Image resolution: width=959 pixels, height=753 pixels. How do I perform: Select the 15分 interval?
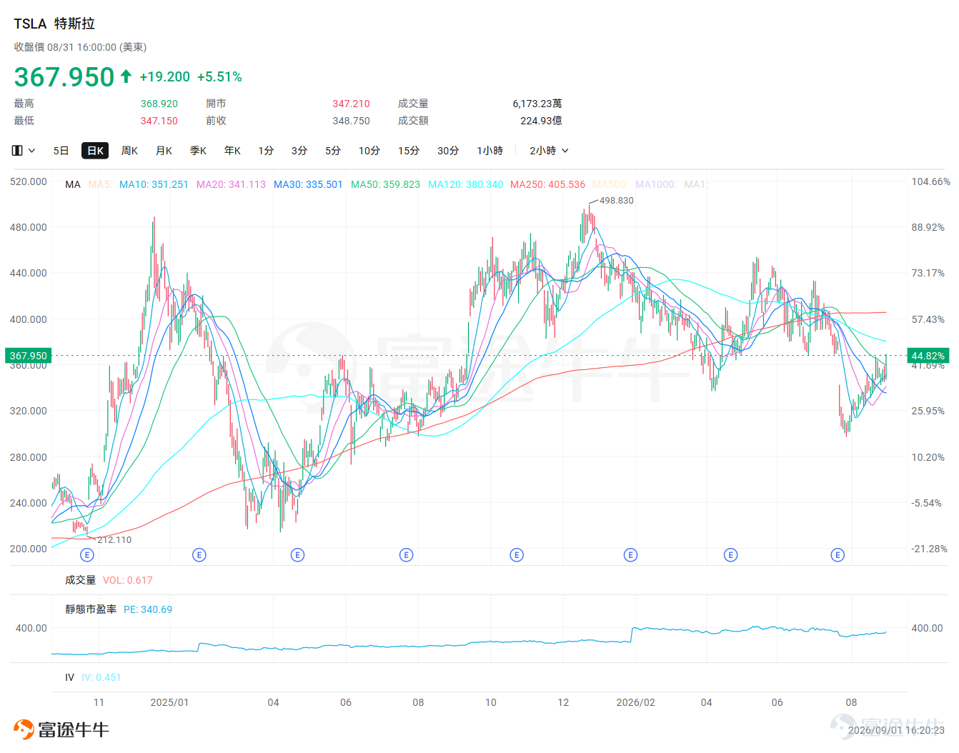409,151
